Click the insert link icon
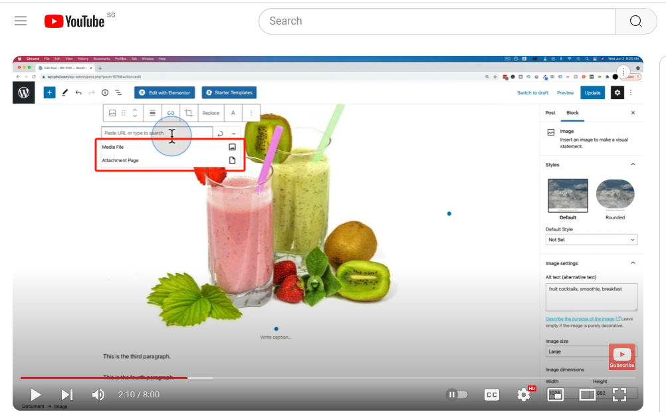This screenshot has height=412, width=666. click(x=171, y=113)
